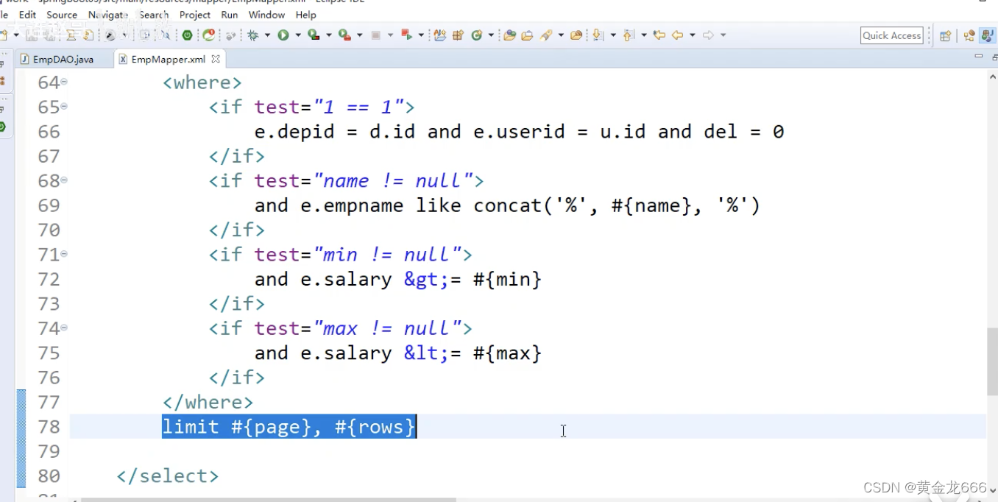Click the Search flashlight icon
The width and height of the screenshot is (998, 502).
coord(546,35)
